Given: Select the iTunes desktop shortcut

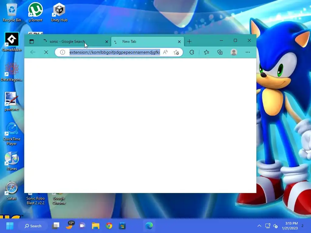Looking at the screenshot, I should click(12, 161).
